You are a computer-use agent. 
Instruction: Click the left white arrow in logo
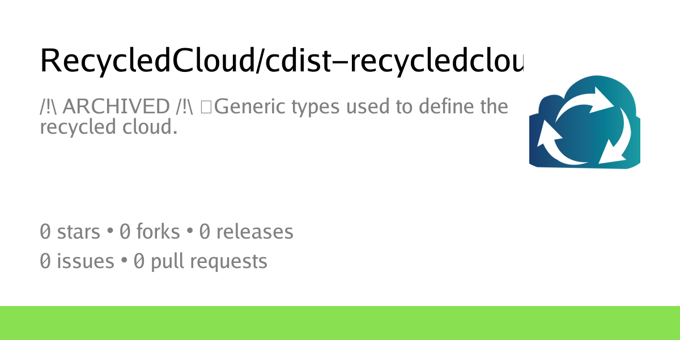tap(549, 139)
